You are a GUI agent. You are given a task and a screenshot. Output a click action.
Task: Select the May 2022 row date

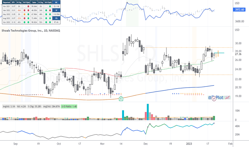tap(7, 14)
